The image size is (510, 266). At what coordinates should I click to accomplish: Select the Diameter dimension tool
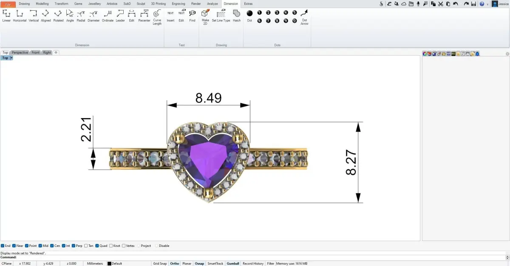click(93, 16)
